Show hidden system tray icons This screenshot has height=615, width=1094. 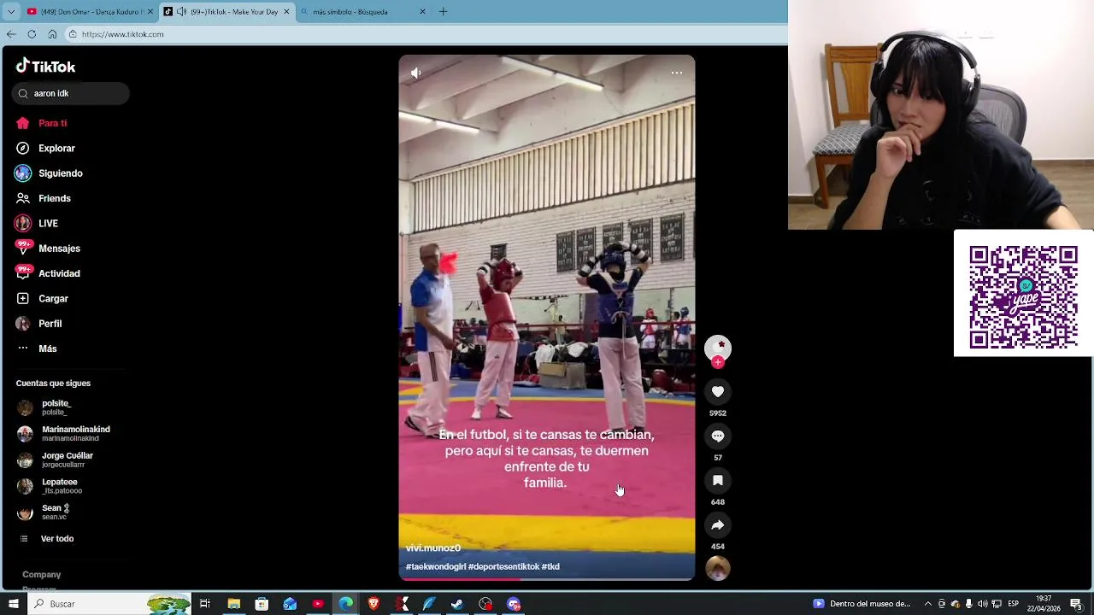tap(928, 604)
